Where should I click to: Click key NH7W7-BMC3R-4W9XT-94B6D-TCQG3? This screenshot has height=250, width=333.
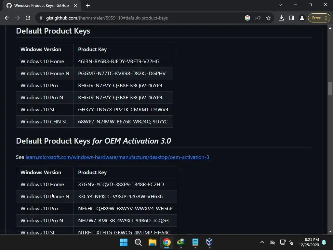point(123,221)
